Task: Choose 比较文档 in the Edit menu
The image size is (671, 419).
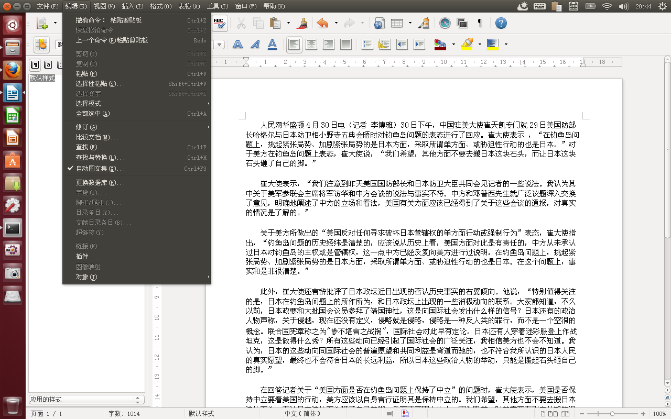Action: [136, 137]
